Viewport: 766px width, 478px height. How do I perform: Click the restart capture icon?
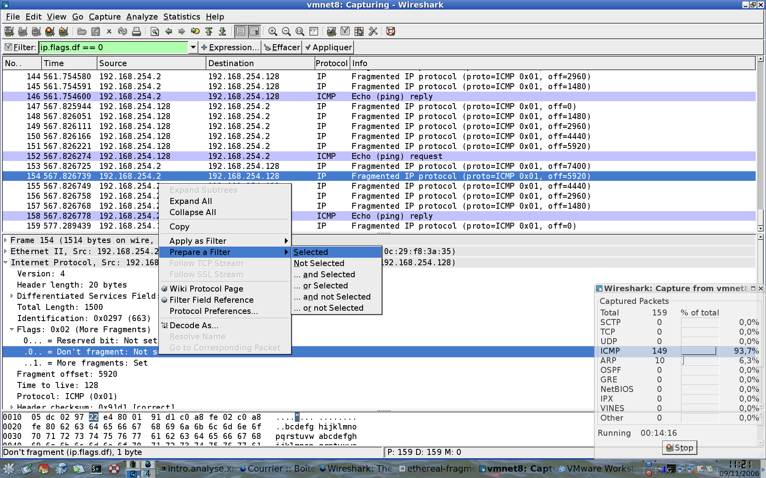(62, 31)
